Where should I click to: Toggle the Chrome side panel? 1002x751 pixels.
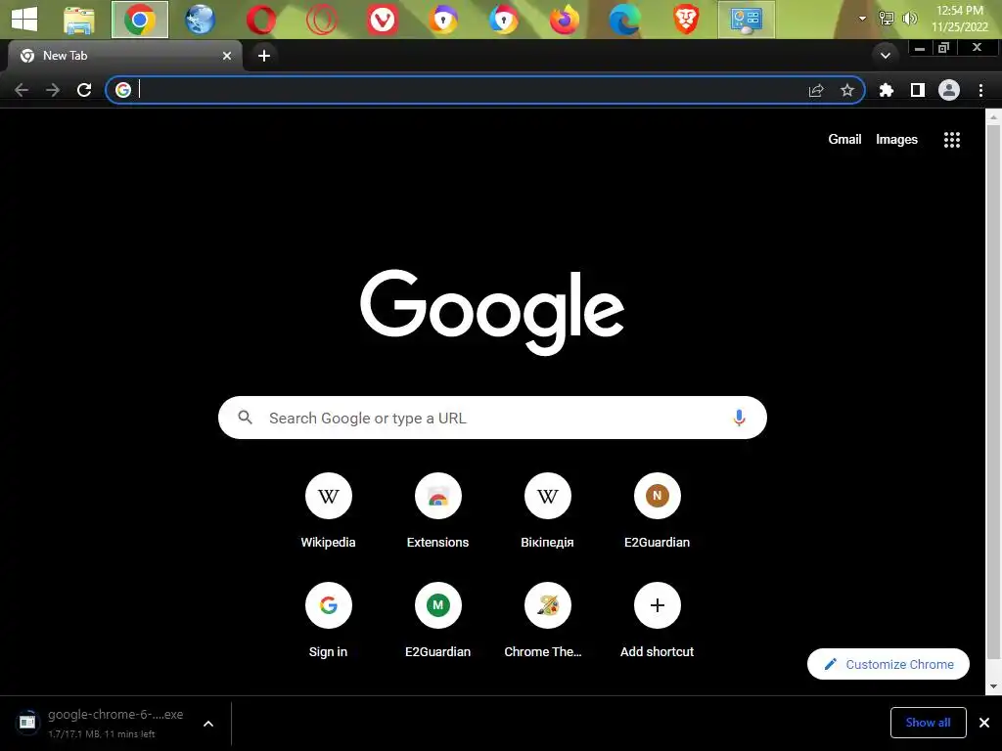tap(918, 90)
